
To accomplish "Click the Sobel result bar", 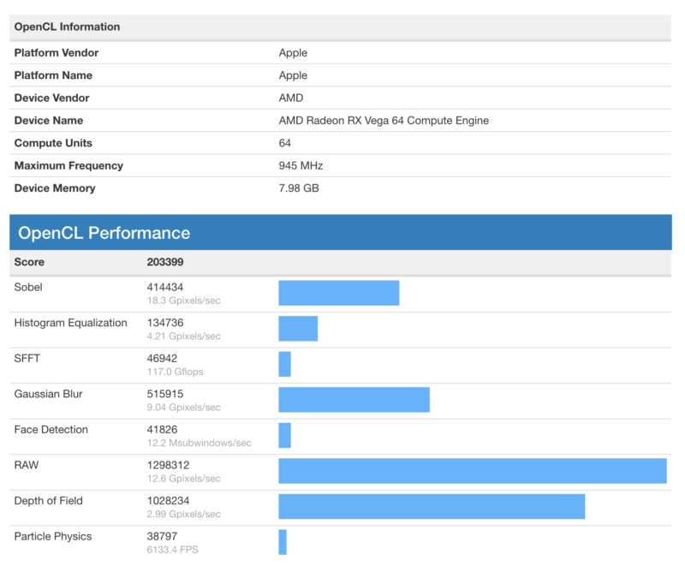I will tap(339, 293).
